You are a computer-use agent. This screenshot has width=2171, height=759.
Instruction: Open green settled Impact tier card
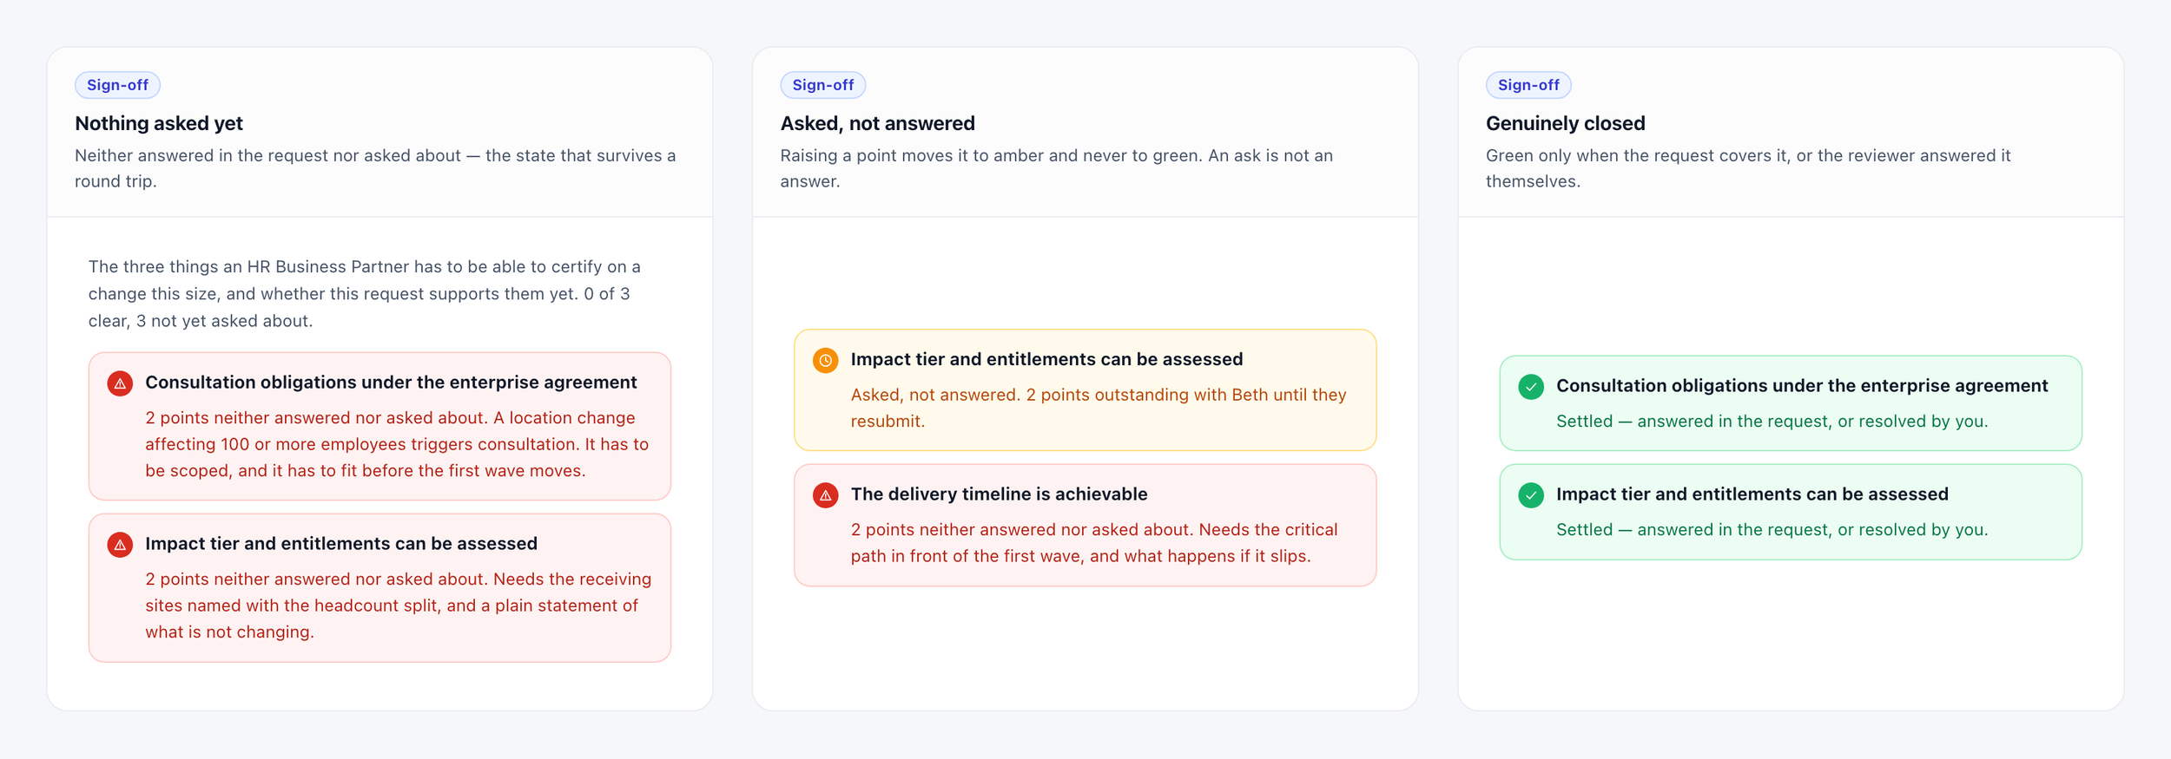(x=1791, y=512)
